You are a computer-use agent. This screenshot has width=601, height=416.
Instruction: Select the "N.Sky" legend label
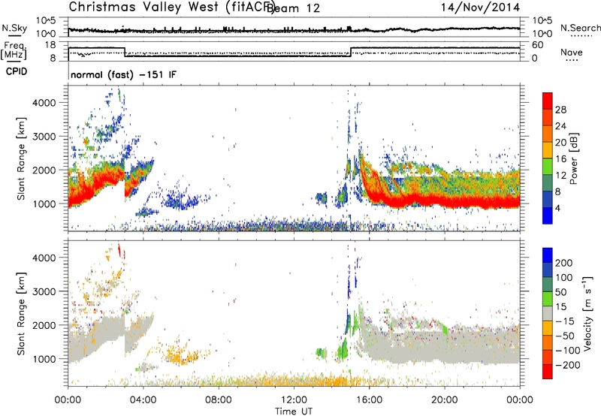click(14, 28)
